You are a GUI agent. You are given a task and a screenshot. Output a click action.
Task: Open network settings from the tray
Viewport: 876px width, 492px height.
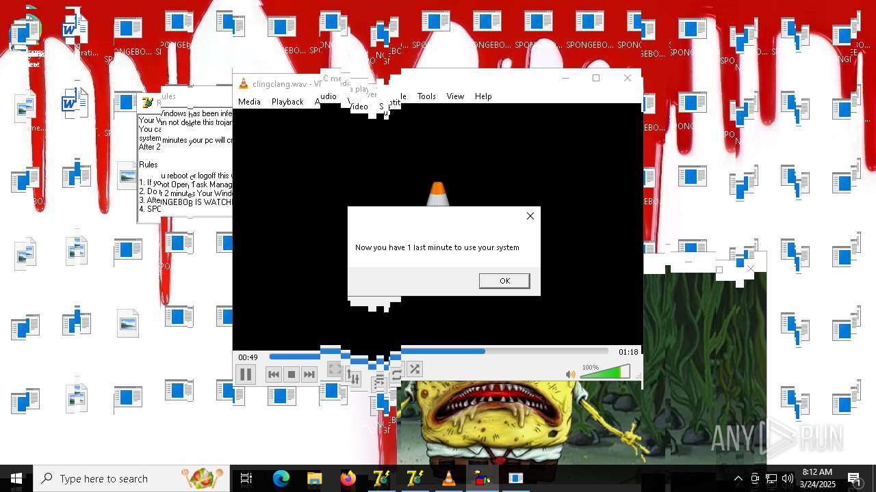pyautogui.click(x=771, y=478)
